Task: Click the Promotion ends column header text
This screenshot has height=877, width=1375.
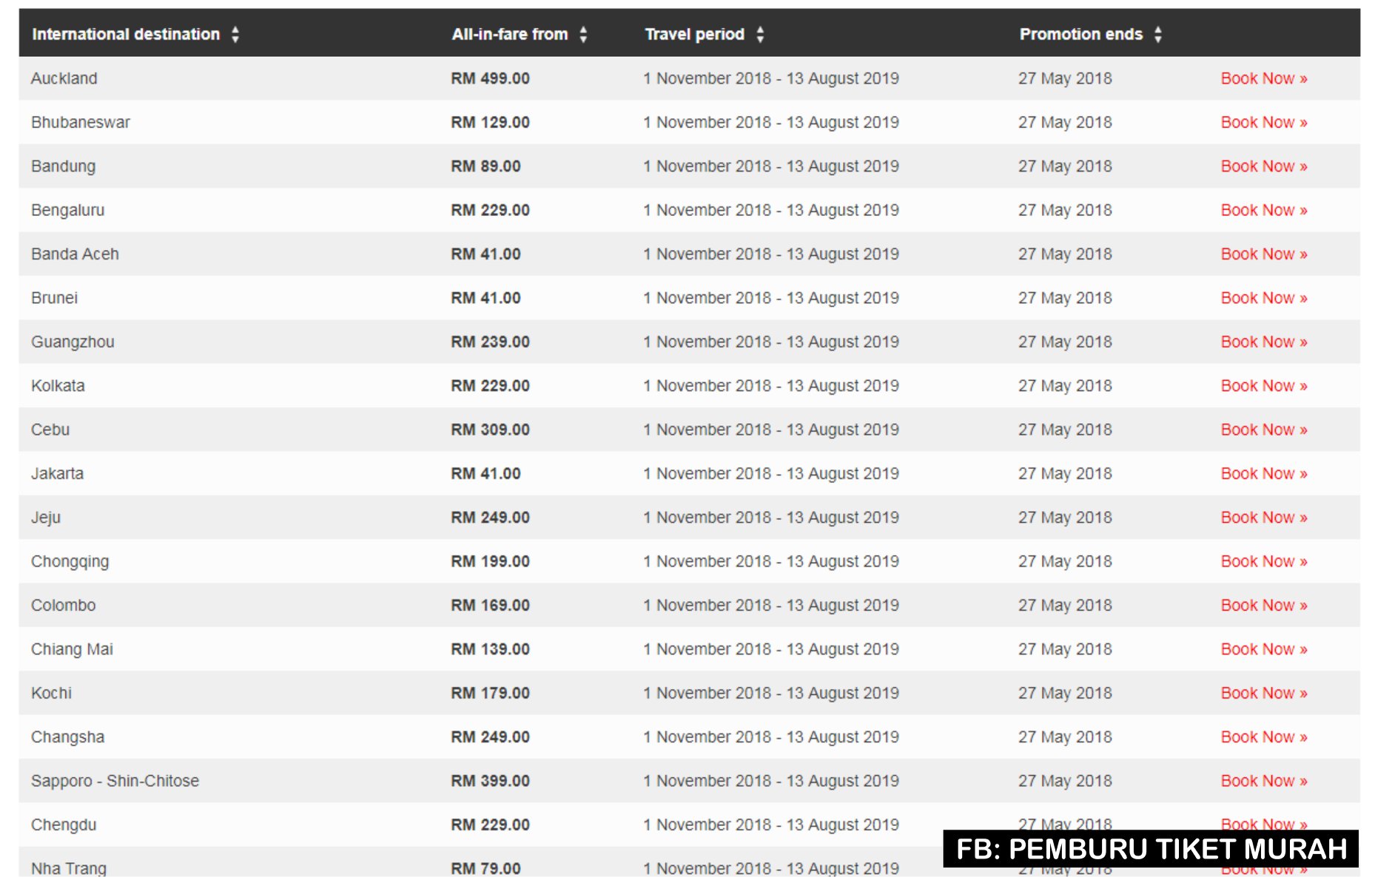Action: [x=1080, y=34]
